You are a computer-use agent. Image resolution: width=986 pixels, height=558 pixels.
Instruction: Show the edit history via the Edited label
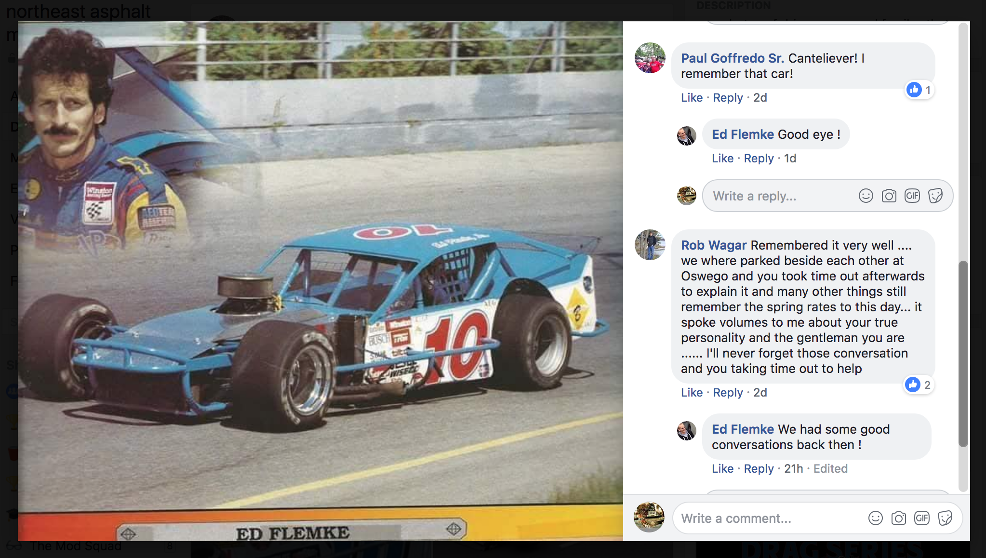click(x=830, y=468)
